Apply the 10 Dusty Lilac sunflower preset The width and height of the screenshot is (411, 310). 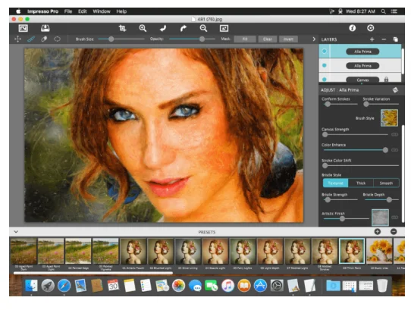[x=379, y=251]
